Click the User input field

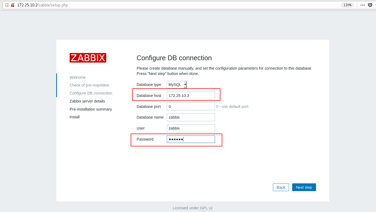[191, 128]
